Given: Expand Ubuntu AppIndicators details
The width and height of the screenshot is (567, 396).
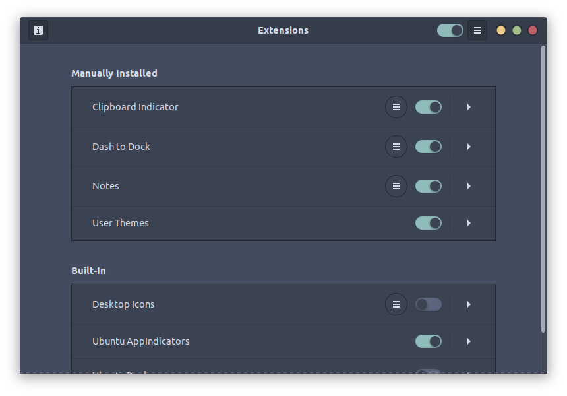Looking at the screenshot, I should [469, 341].
